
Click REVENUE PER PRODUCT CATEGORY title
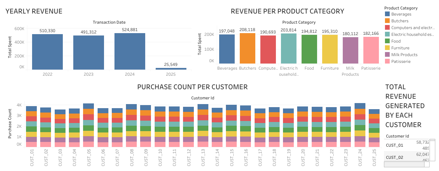[x=287, y=11]
